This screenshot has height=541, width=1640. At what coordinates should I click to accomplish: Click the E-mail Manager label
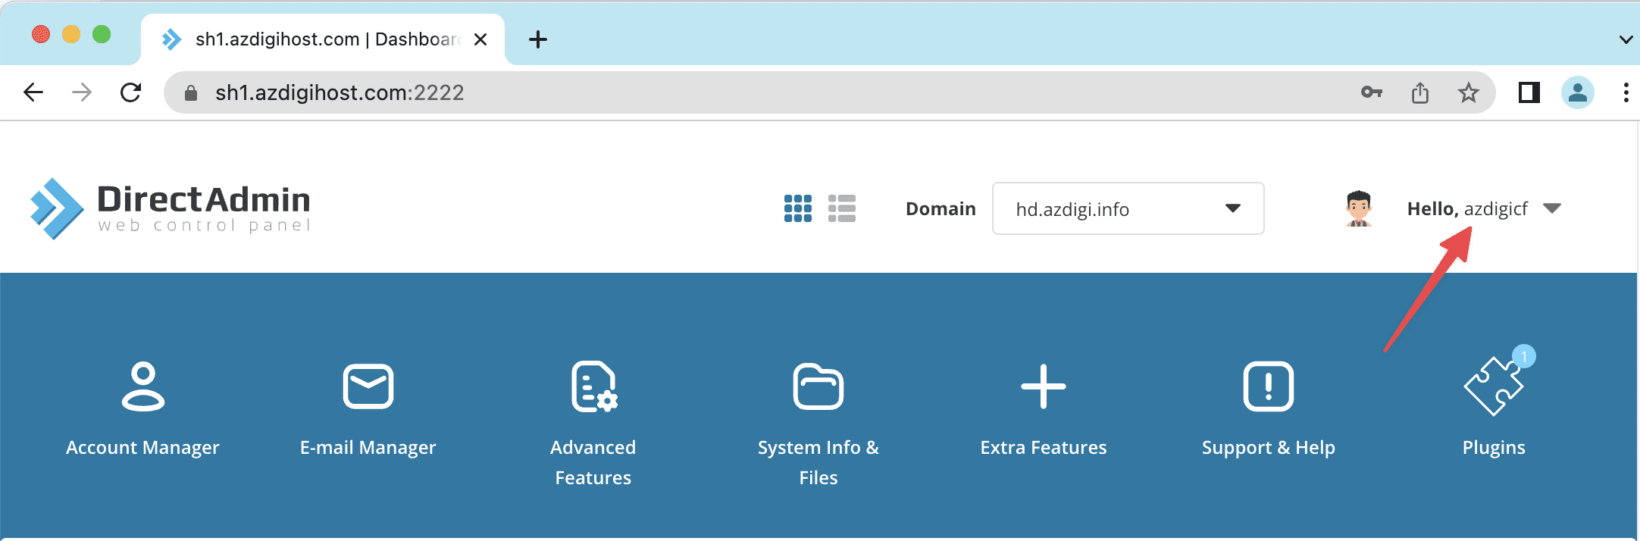368,447
